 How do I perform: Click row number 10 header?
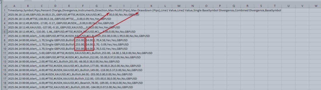click(x=4, y=49)
